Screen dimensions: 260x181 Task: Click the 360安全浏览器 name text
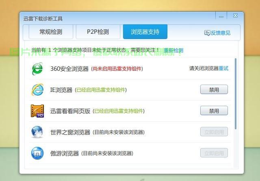[69, 69]
